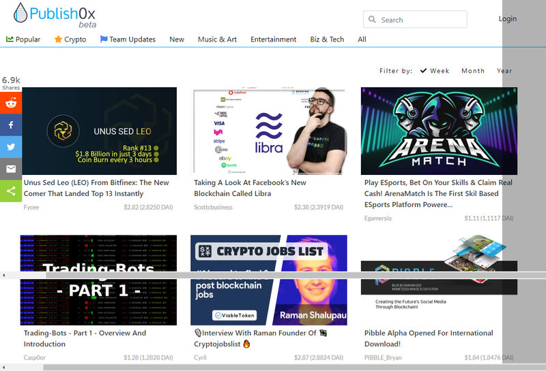Filter posts by Year

(x=504, y=71)
